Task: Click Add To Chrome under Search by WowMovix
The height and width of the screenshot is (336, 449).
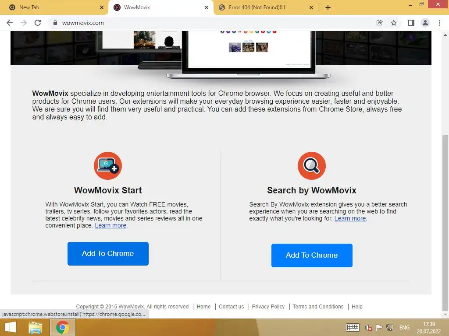Action: [312, 255]
